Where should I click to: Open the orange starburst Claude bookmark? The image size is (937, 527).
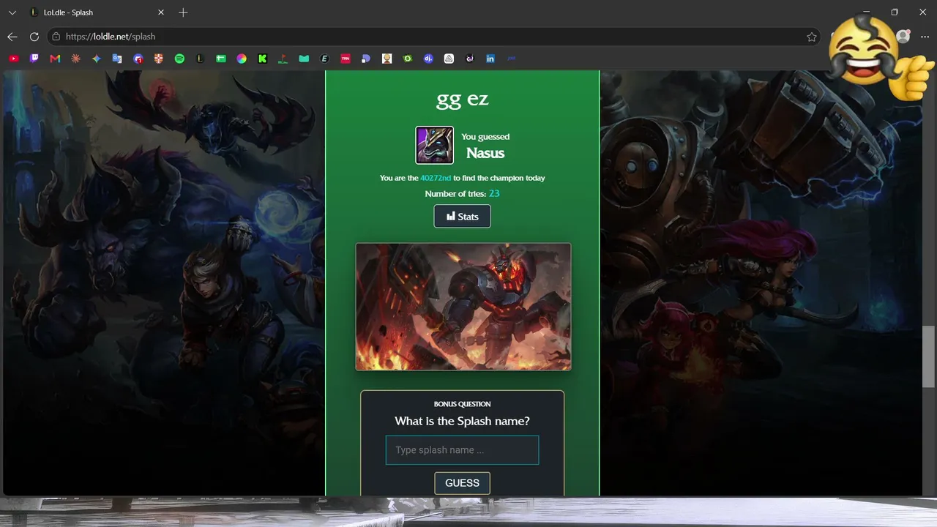coord(75,59)
